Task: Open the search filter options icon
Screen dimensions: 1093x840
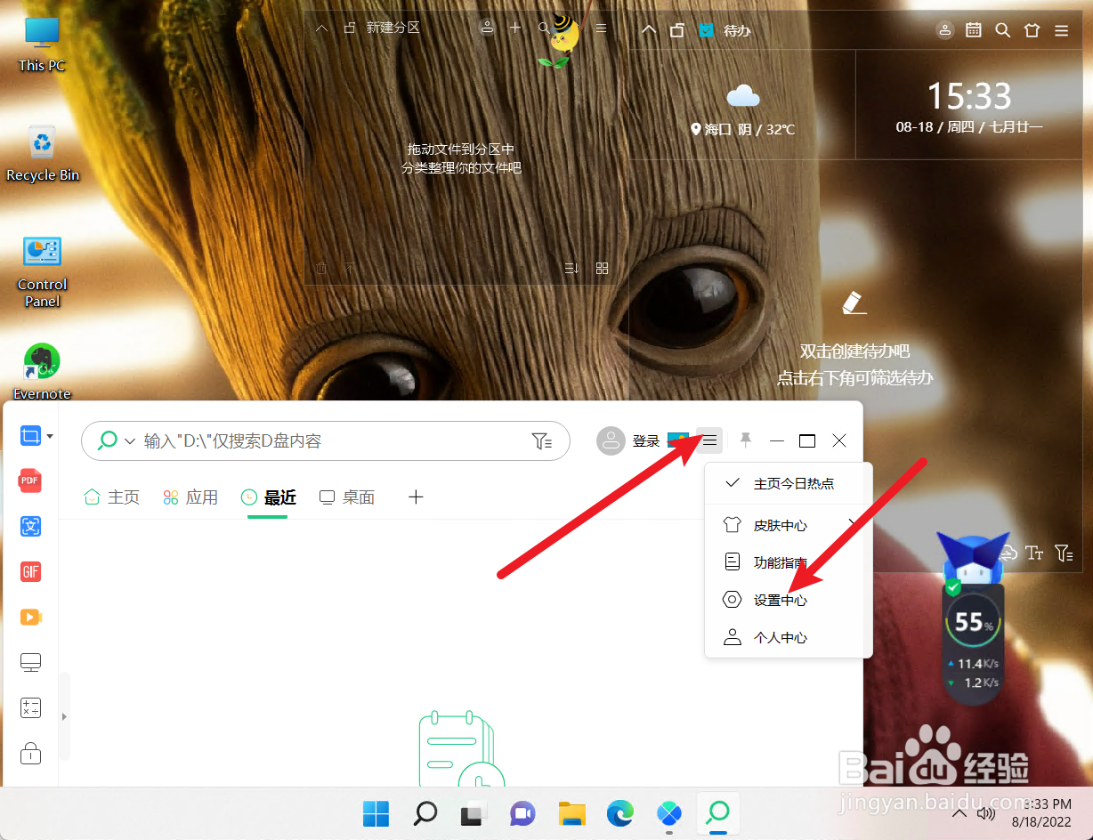Action: 541,440
